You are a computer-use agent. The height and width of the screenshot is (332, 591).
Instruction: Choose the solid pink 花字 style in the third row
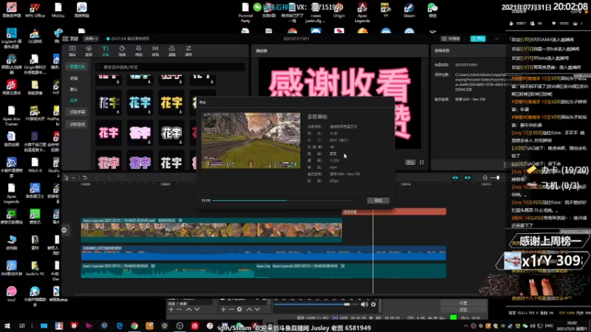(x=109, y=133)
